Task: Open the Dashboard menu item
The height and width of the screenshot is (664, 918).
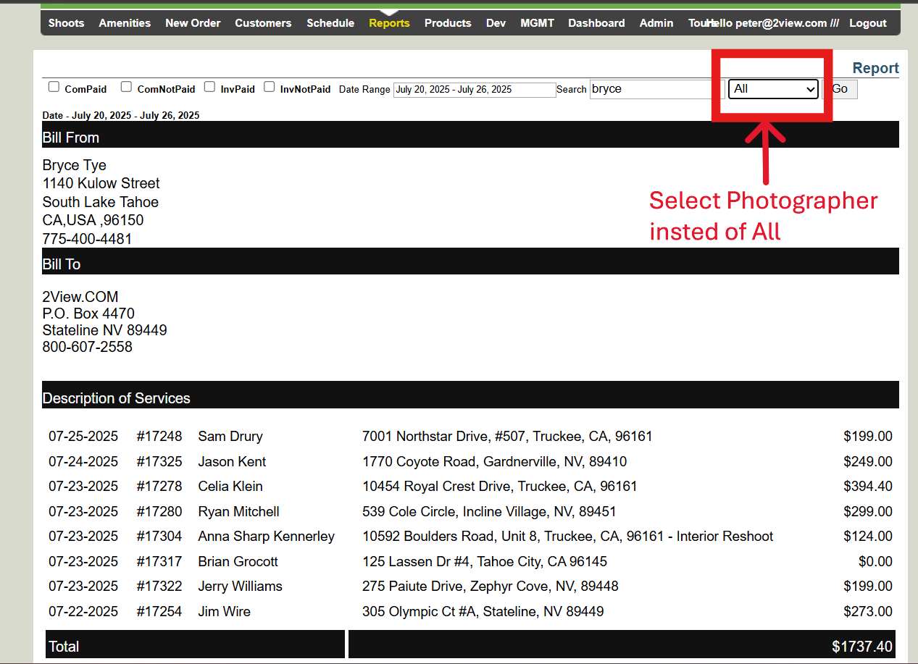Action: click(596, 23)
